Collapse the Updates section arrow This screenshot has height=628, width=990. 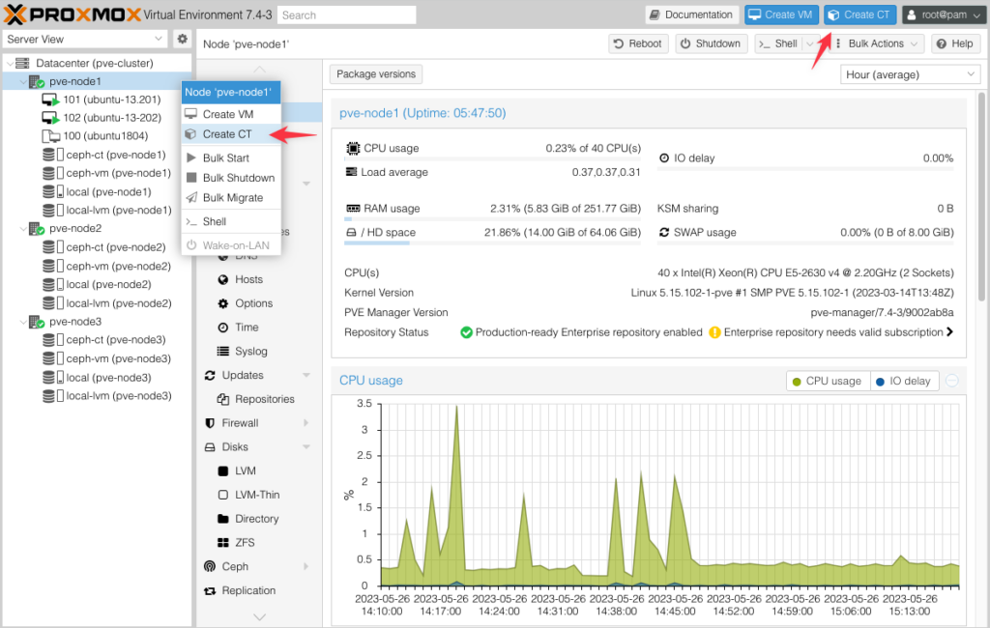pos(306,376)
